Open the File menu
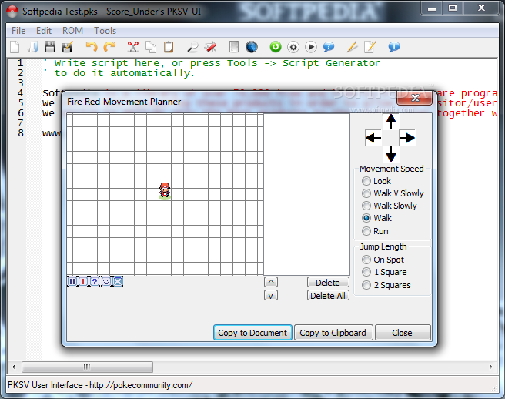Screen dimensions: 505x399 coord(18,31)
